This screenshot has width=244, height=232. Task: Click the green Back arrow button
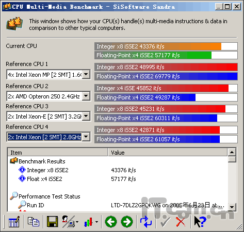coord(111,222)
